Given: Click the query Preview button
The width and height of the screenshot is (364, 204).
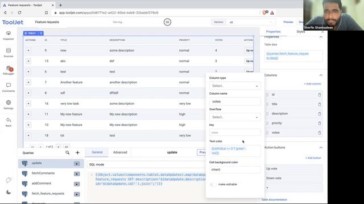Looking at the screenshot, I should pos(201,152).
